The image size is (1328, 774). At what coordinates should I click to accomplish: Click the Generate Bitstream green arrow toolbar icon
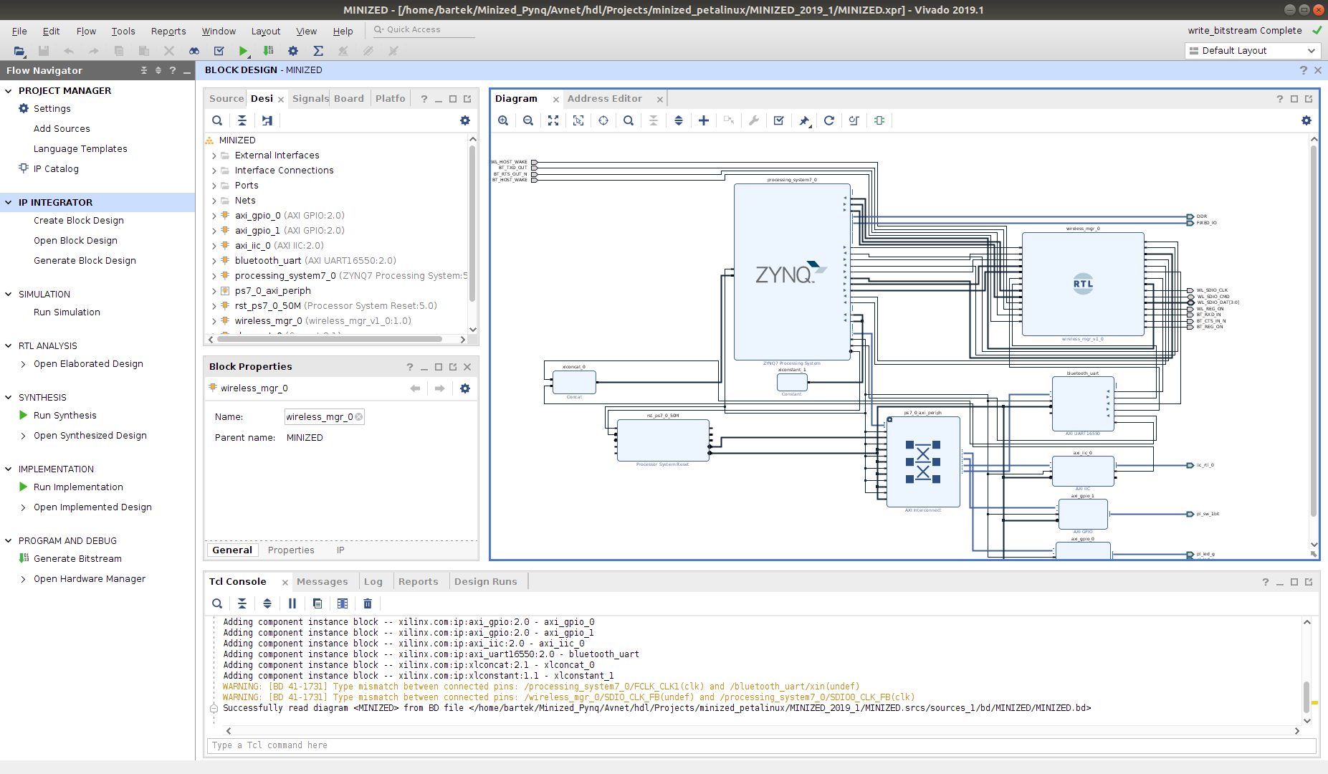point(268,51)
